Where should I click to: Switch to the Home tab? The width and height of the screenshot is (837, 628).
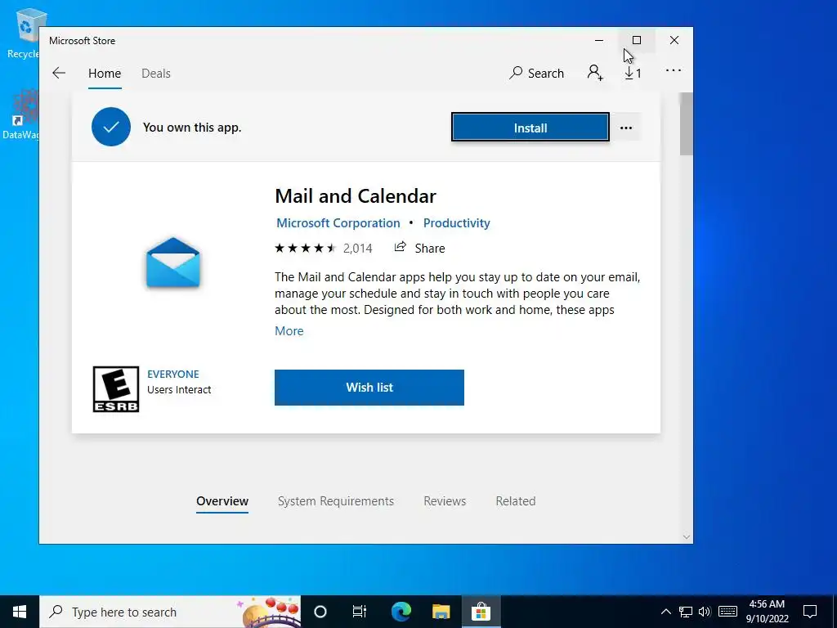pos(105,73)
